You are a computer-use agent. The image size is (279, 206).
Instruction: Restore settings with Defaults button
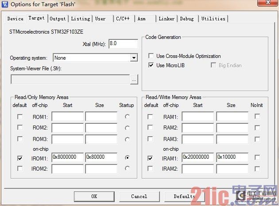coord(185,196)
